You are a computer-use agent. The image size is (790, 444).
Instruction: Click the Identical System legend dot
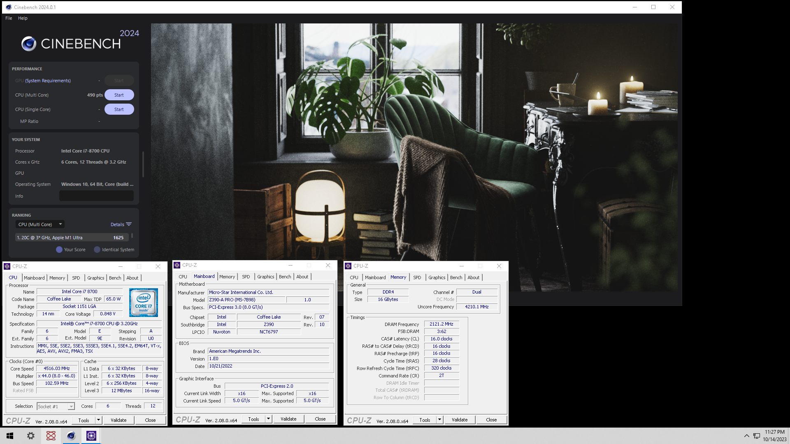pyautogui.click(x=97, y=250)
